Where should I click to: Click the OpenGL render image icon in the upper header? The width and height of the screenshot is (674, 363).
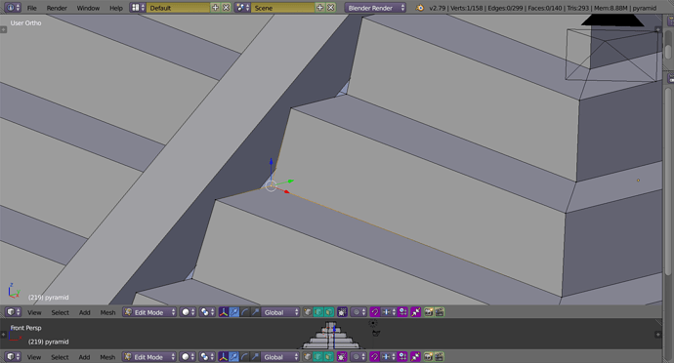coord(428,312)
